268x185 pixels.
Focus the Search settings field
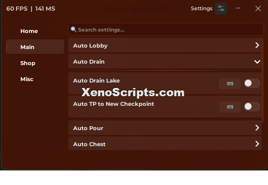(166, 30)
